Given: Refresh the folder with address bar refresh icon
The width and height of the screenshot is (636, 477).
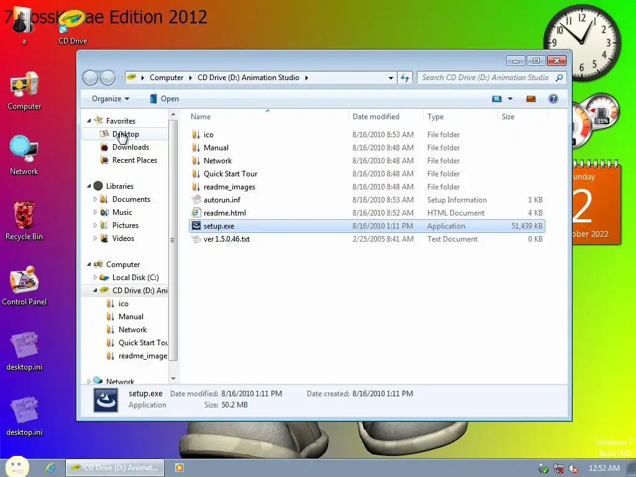Looking at the screenshot, I should point(405,78).
